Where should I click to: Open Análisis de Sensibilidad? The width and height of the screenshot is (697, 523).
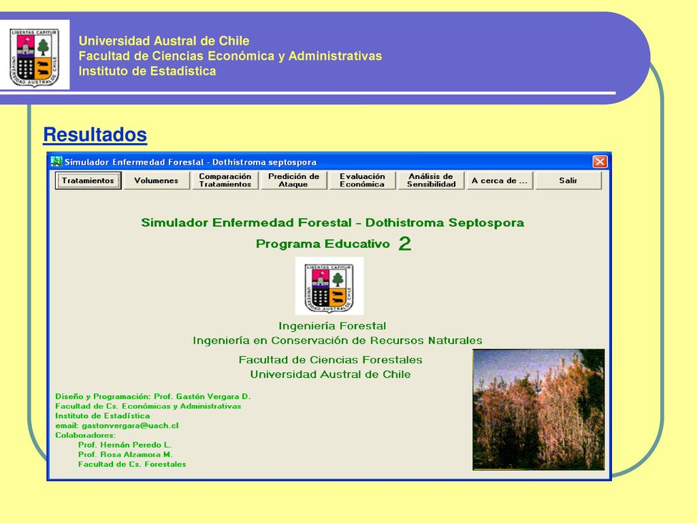click(x=431, y=180)
